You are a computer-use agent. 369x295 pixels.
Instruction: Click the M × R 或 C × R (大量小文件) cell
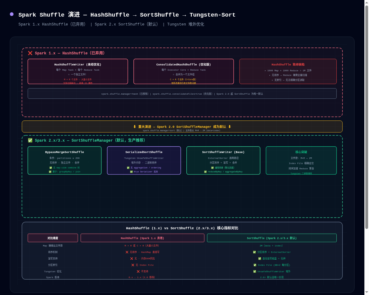(x=142, y=246)
